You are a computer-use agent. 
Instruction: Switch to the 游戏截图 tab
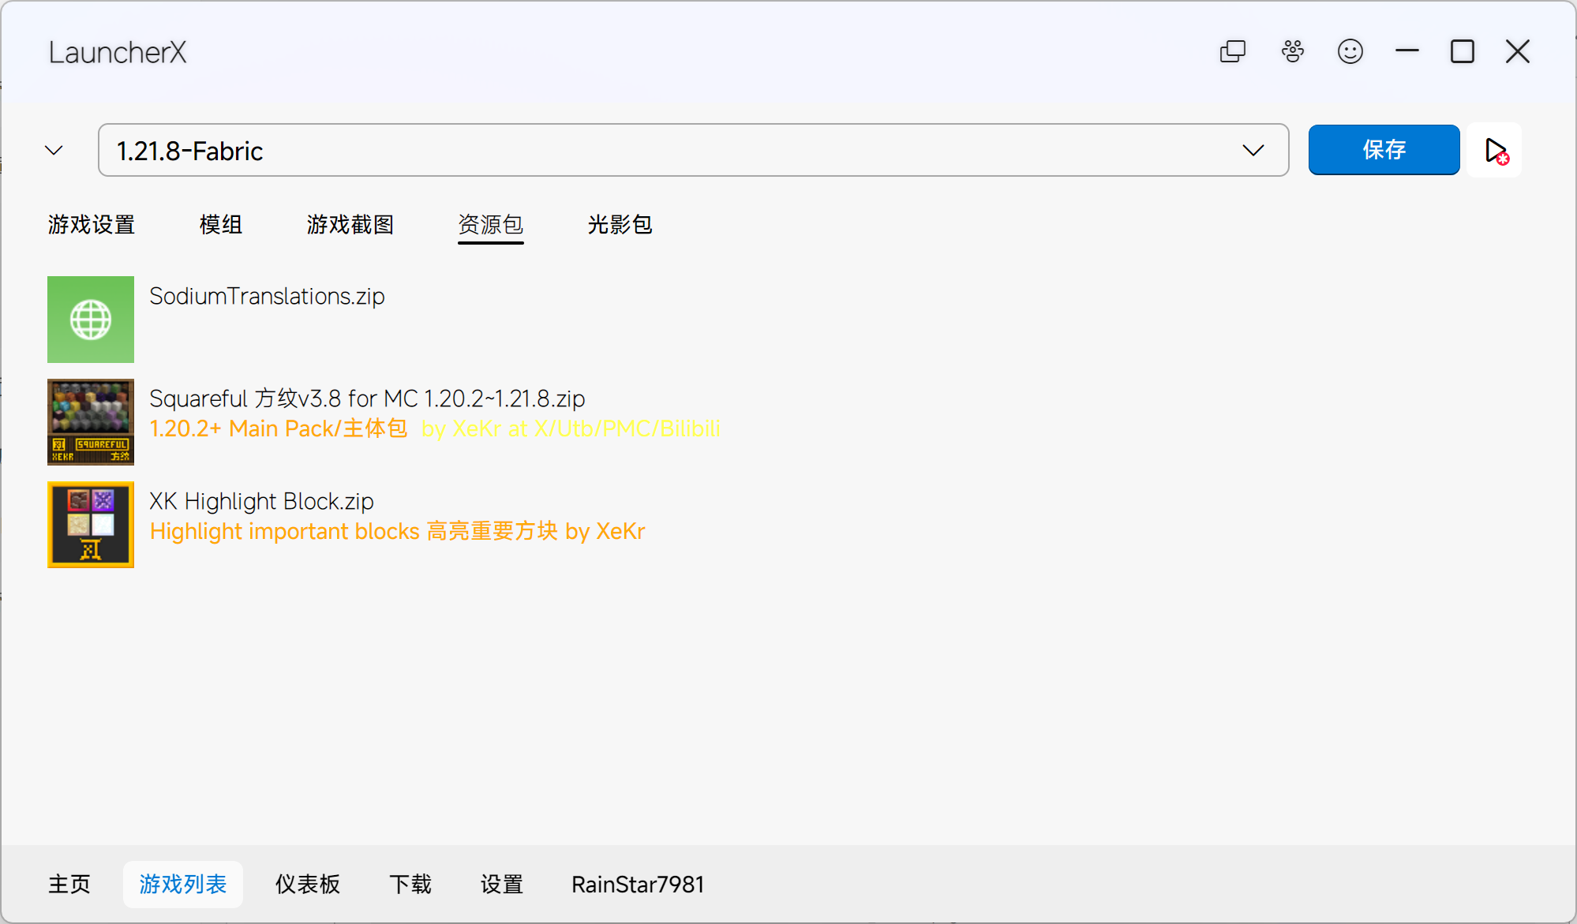pyautogui.click(x=350, y=225)
